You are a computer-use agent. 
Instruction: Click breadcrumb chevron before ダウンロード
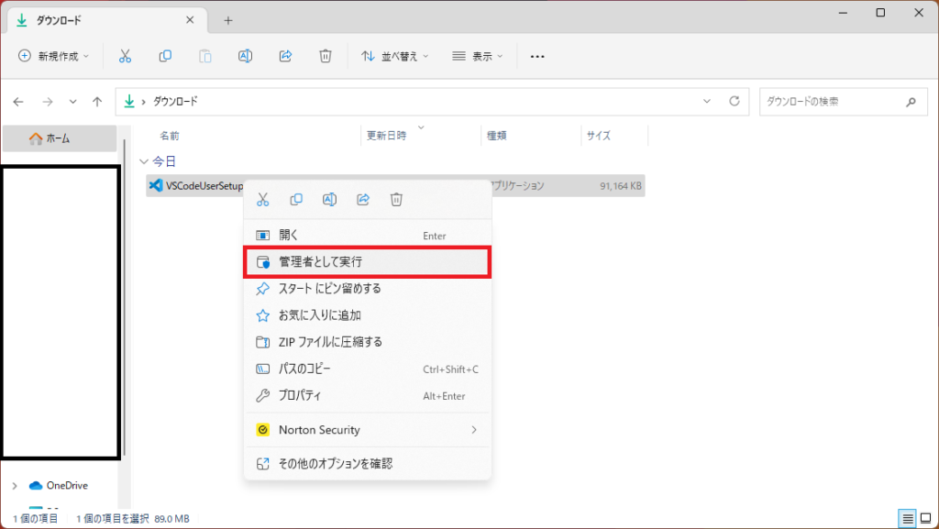pyautogui.click(x=144, y=102)
